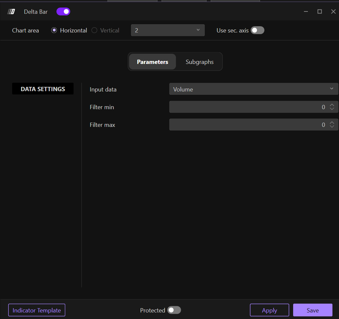This screenshot has height=319, width=339.
Task: Disable the Delta Bar indicator toggle
Action: pyautogui.click(x=63, y=12)
